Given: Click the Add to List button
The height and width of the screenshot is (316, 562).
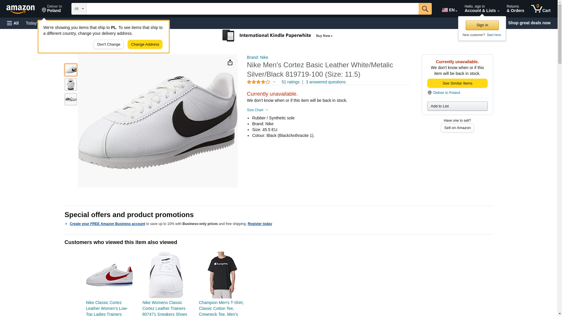Looking at the screenshot, I should tap(457, 106).
